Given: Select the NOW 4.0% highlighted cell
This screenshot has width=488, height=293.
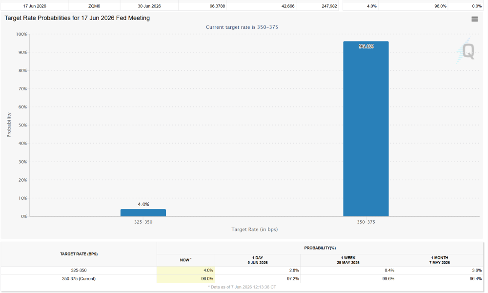Looking at the screenshot, I should click(x=186, y=270).
